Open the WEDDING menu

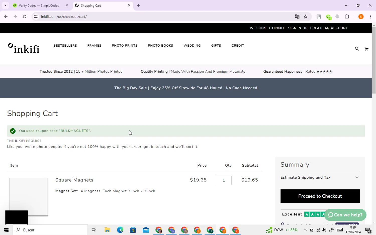click(192, 46)
